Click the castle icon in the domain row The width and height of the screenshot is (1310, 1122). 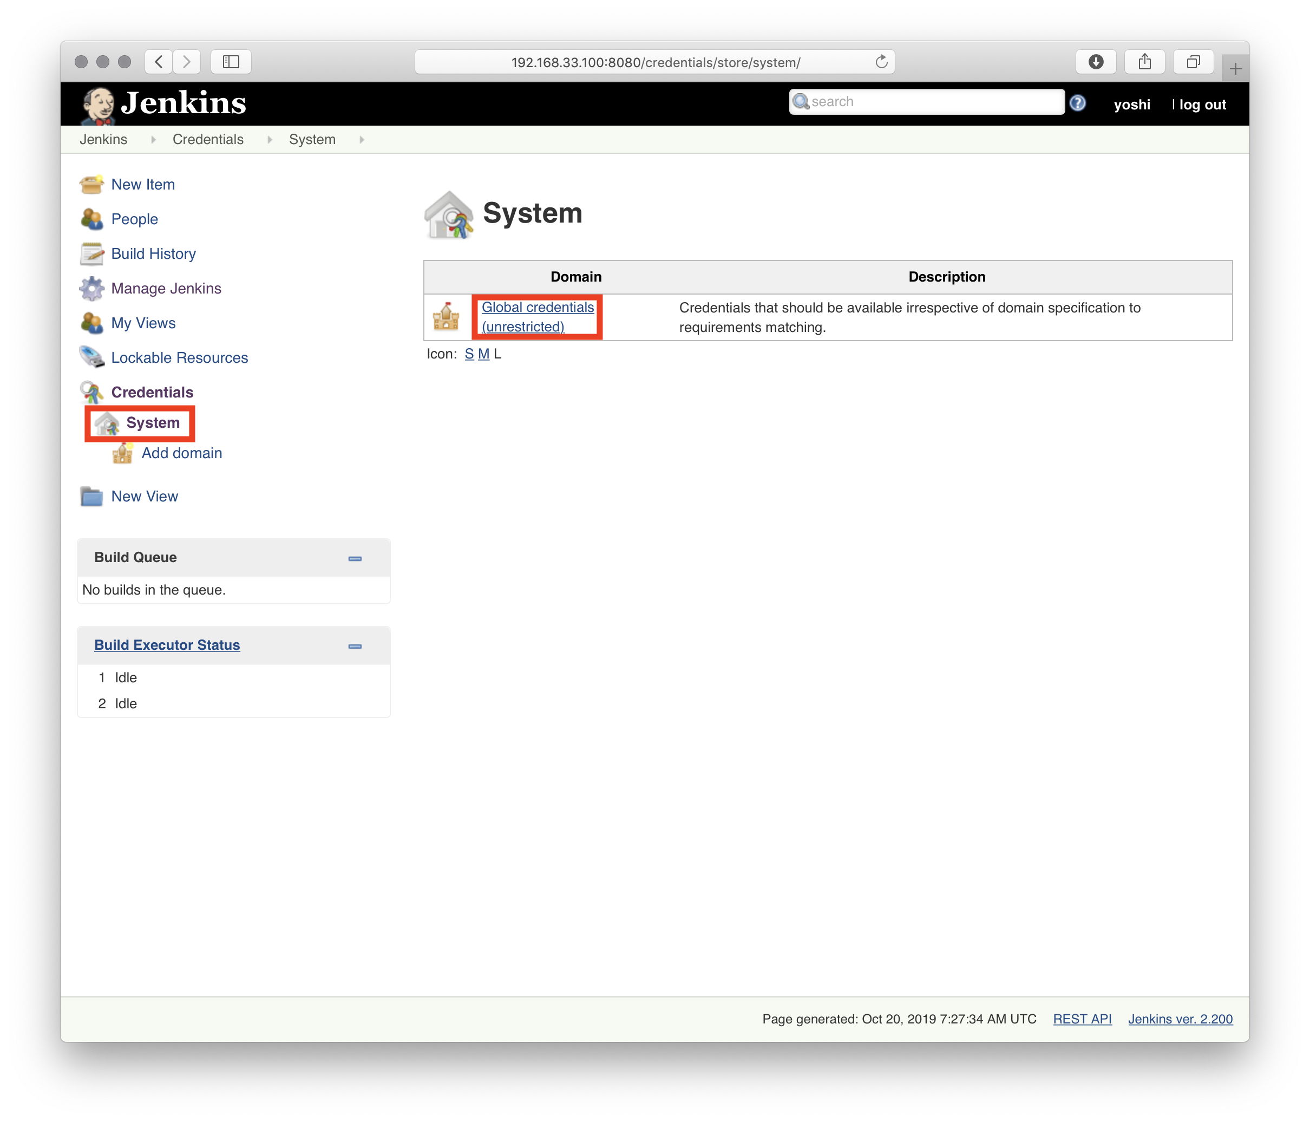pyautogui.click(x=447, y=317)
